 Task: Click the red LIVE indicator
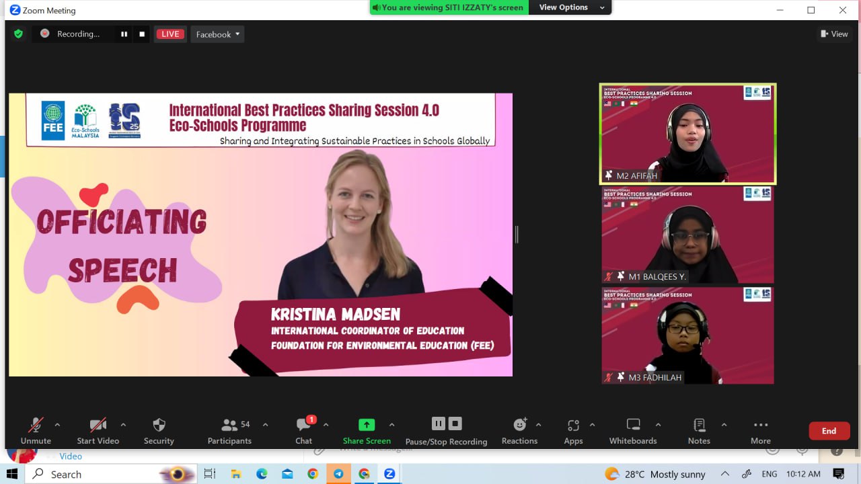[x=170, y=34]
